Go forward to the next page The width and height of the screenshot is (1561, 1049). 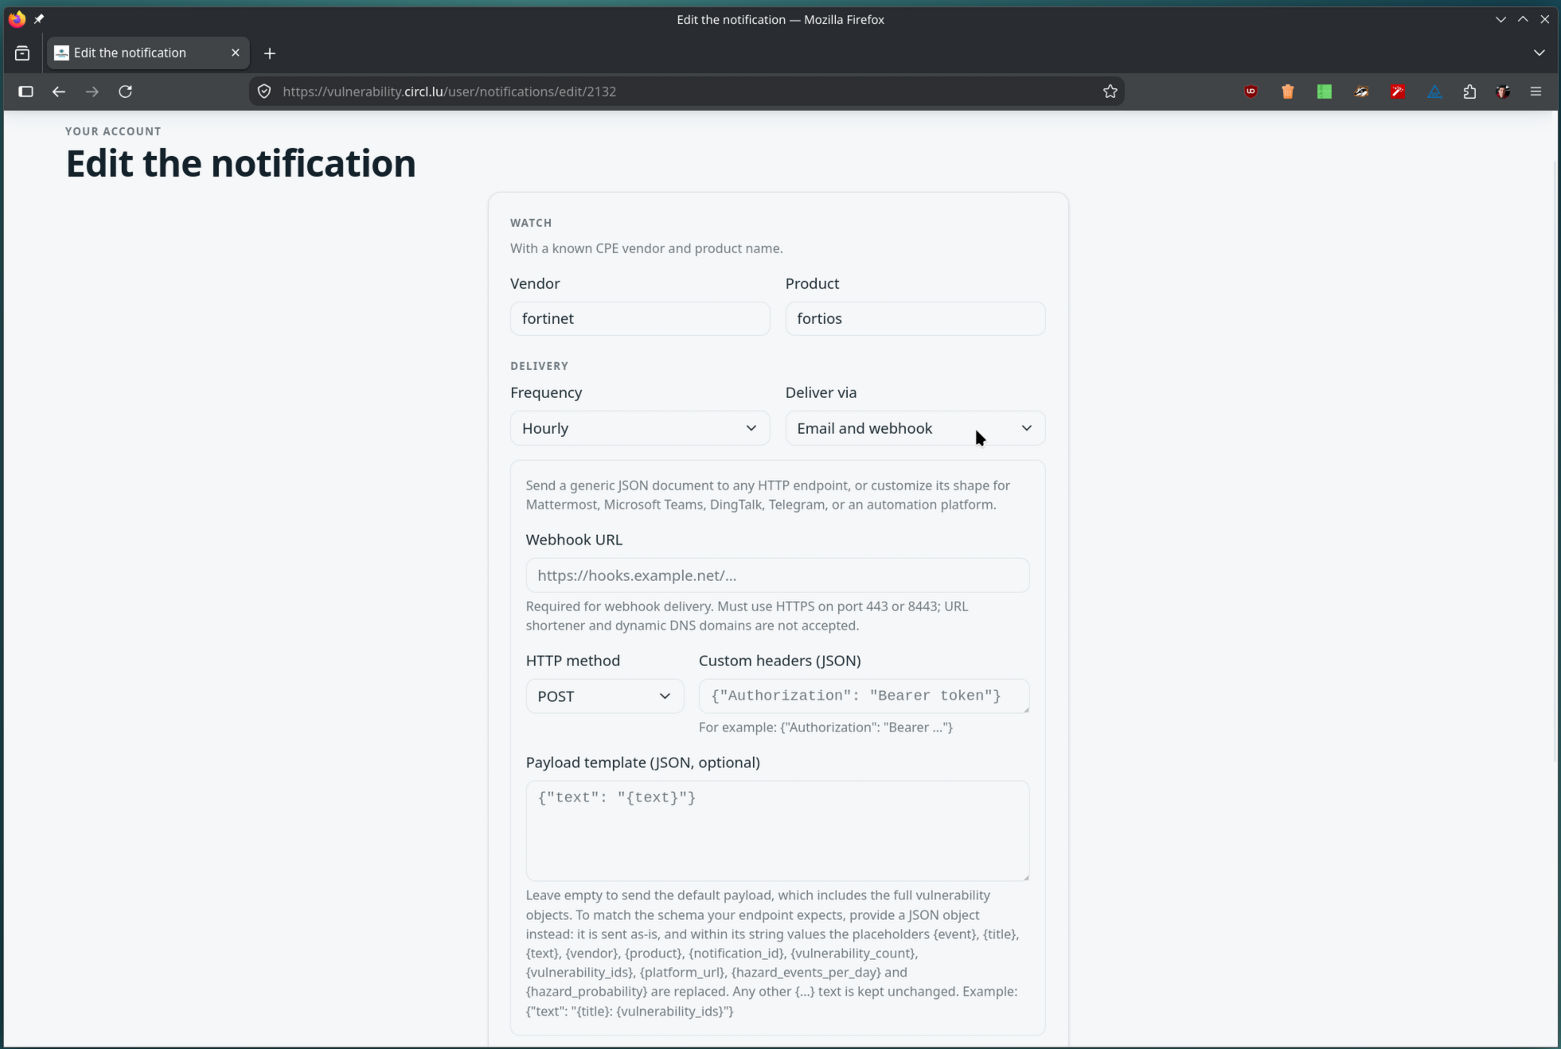pos(92,92)
